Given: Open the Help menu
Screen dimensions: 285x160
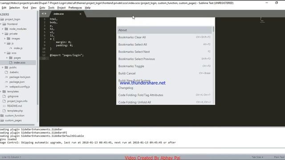Looking at the screenshot, I should 88,8.
